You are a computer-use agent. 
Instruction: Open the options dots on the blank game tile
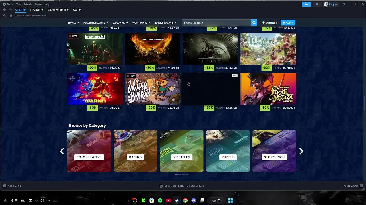(234, 75)
